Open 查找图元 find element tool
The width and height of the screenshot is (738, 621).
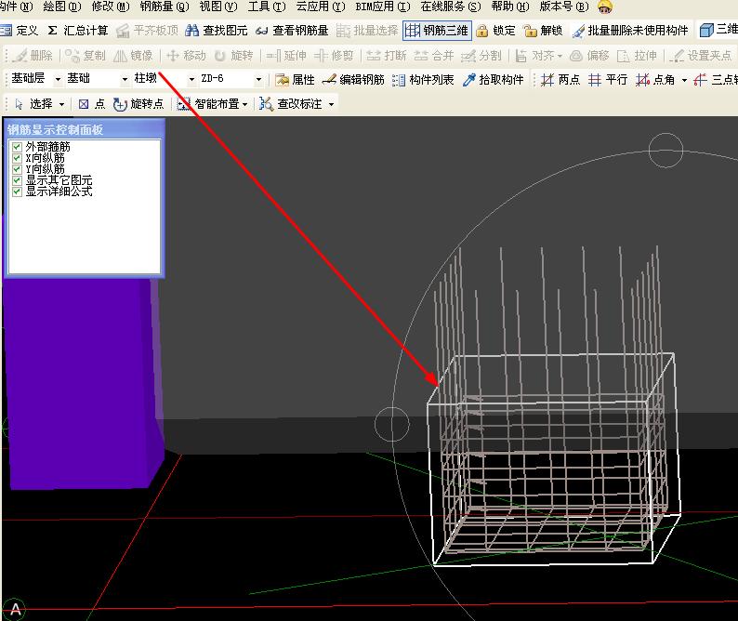pos(217,31)
